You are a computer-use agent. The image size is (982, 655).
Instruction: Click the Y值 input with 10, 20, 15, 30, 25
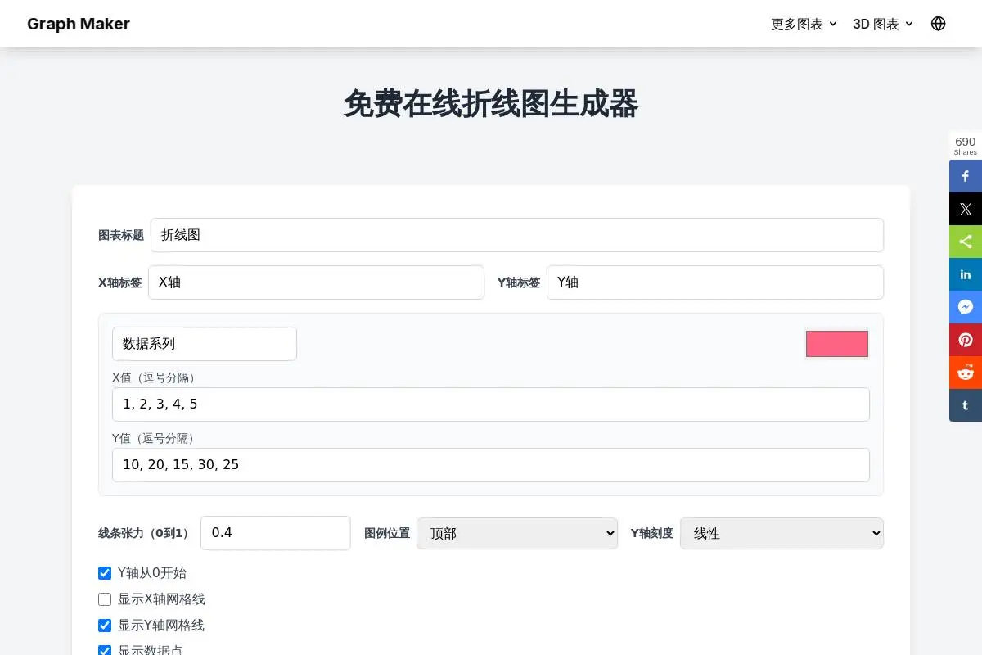click(491, 465)
